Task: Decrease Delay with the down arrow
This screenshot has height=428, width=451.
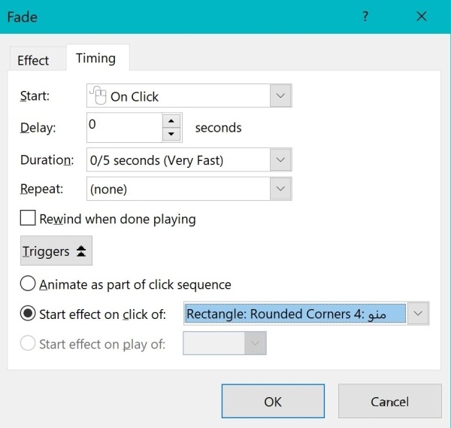Action: (172, 135)
